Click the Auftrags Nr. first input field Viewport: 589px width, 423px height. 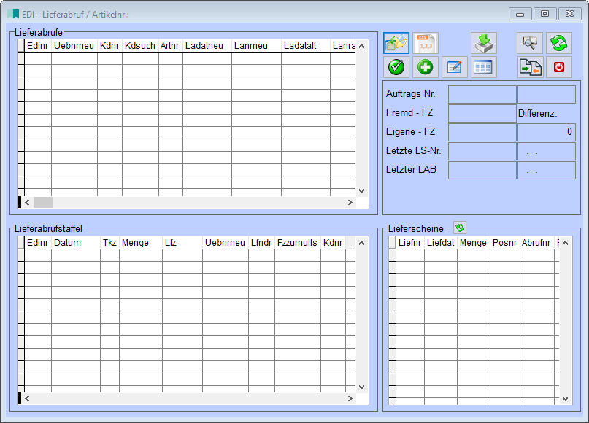tap(482, 95)
